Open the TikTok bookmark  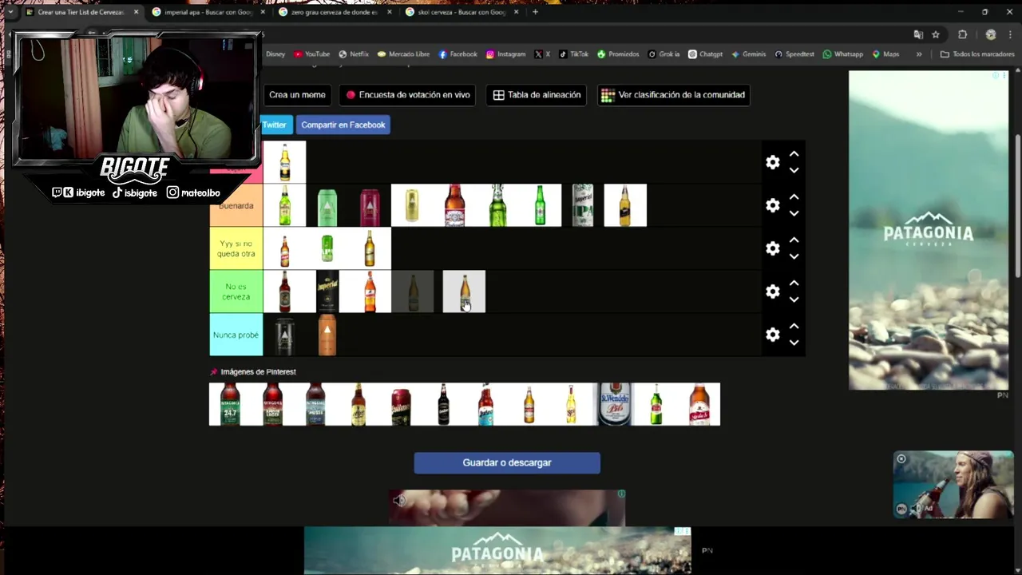[x=573, y=54]
